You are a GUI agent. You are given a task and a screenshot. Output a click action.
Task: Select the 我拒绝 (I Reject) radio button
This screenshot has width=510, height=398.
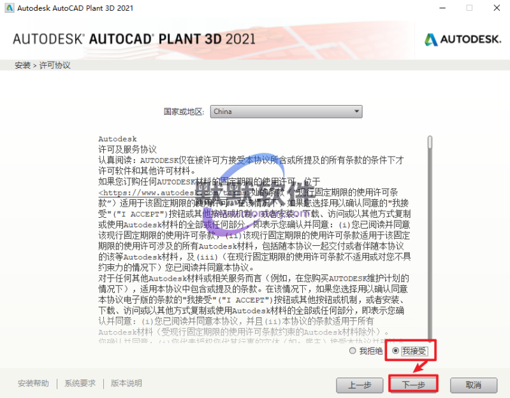[353, 351]
